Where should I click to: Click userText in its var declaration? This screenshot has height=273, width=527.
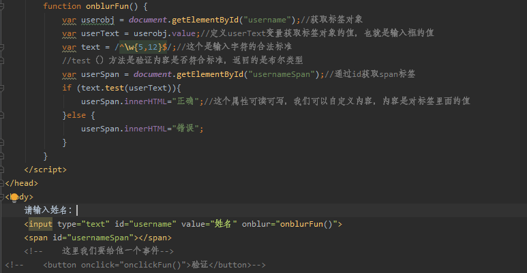[x=100, y=33]
